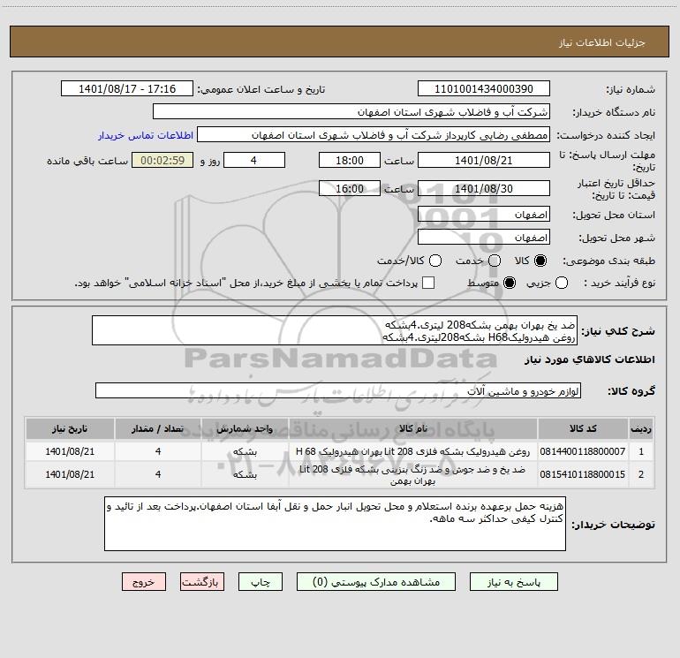Select the خدمت radio button
Image resolution: width=680 pixels, height=658 pixels.
click(x=495, y=261)
